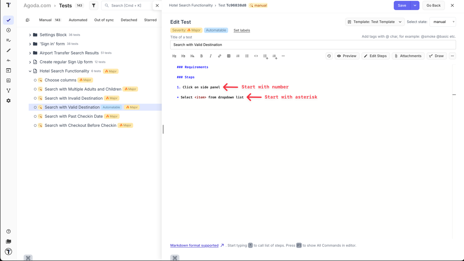Toggle the bullet list formatting
The image size is (464, 261).
click(x=247, y=56)
